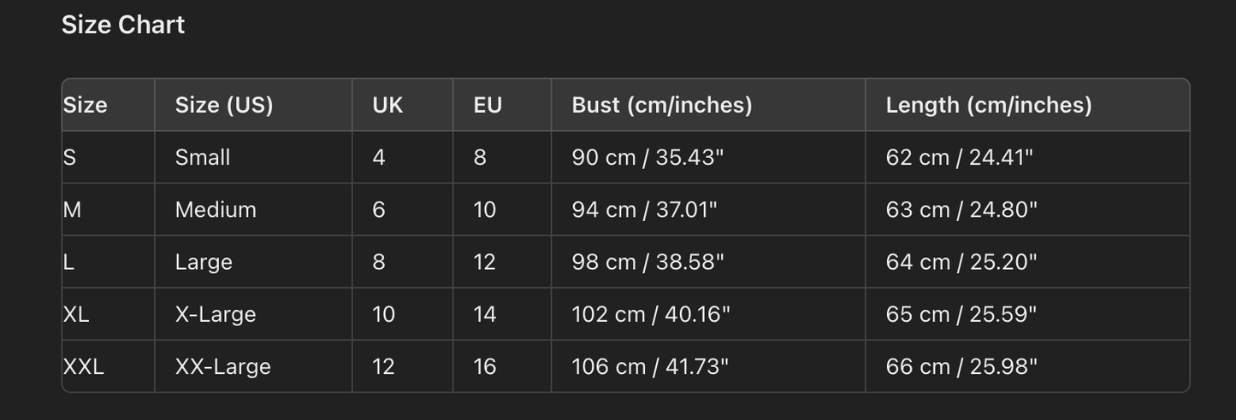Click the 66 cm / 25.98" length value
The width and height of the screenshot is (1236, 420).
961,367
